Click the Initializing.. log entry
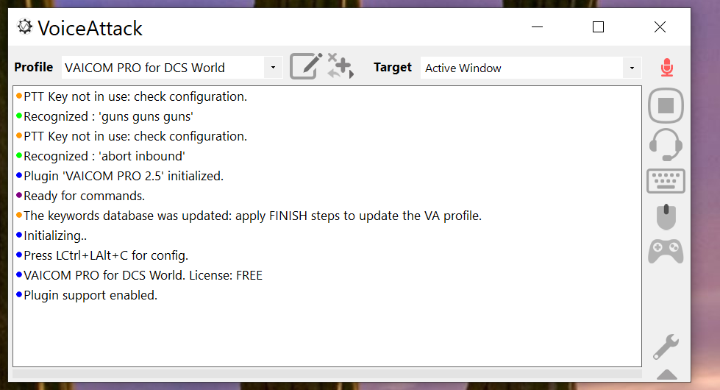720x390 pixels. coord(51,235)
